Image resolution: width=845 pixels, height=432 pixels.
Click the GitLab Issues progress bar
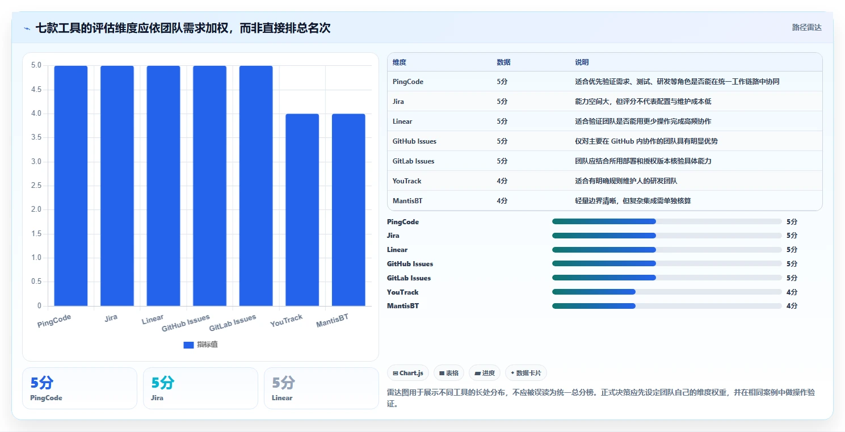[667, 278]
